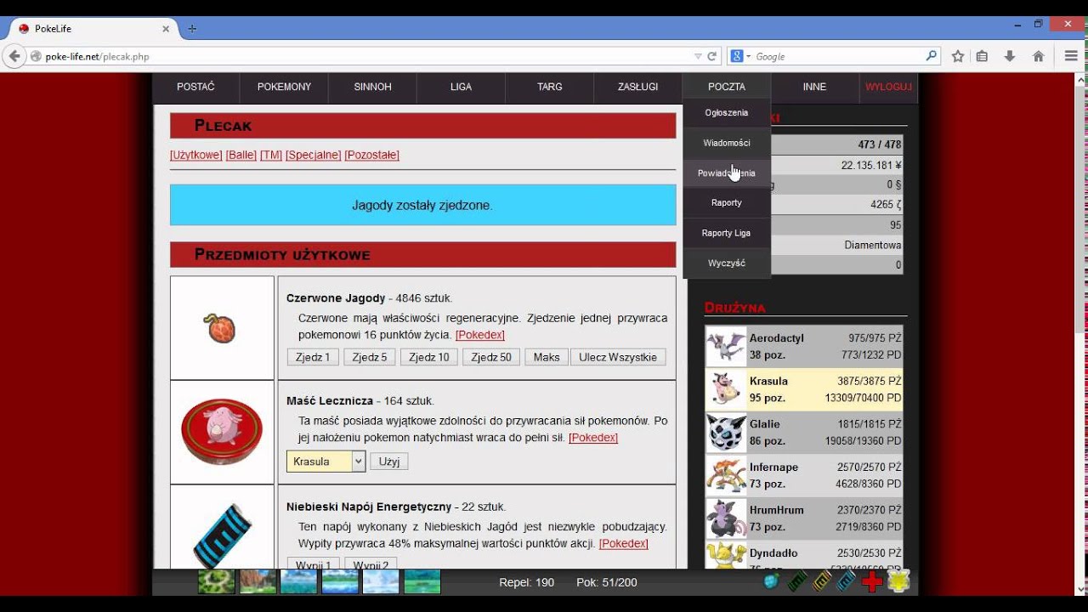The width and height of the screenshot is (1088, 612).
Task: Click the Aerodactyl team sprite
Action: (x=727, y=347)
